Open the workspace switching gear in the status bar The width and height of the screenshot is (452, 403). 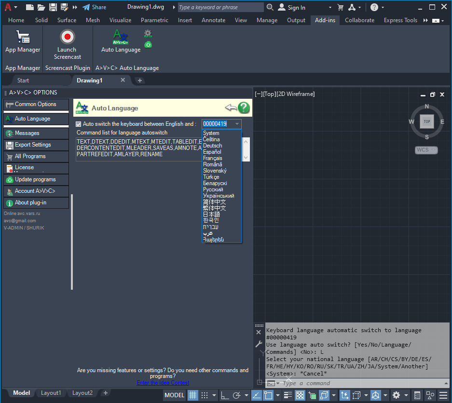coord(397,395)
